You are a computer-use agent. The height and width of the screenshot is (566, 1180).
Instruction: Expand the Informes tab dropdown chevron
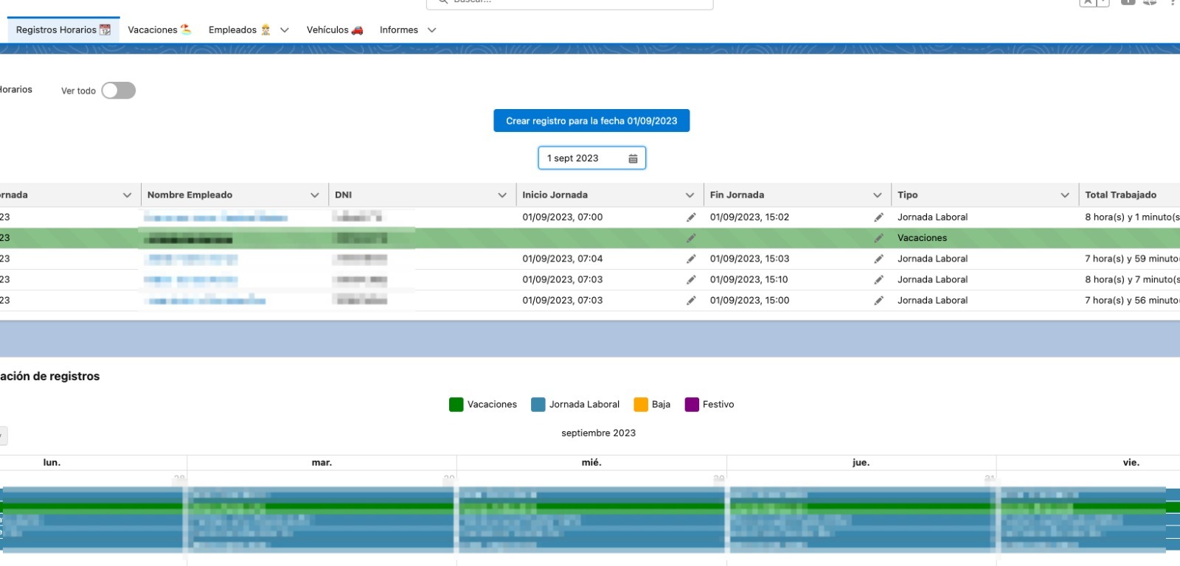432,30
